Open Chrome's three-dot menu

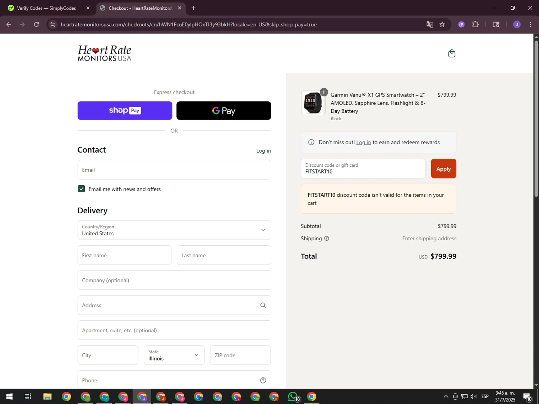point(531,24)
